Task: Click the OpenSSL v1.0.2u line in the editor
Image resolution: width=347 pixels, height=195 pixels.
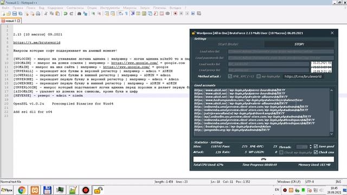Action: tap(63, 103)
